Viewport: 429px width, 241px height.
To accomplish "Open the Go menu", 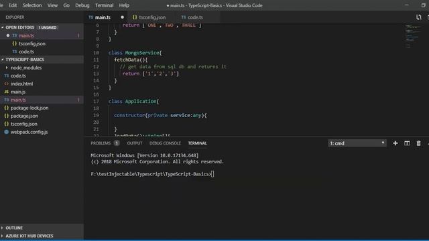I will [x=66, y=5].
